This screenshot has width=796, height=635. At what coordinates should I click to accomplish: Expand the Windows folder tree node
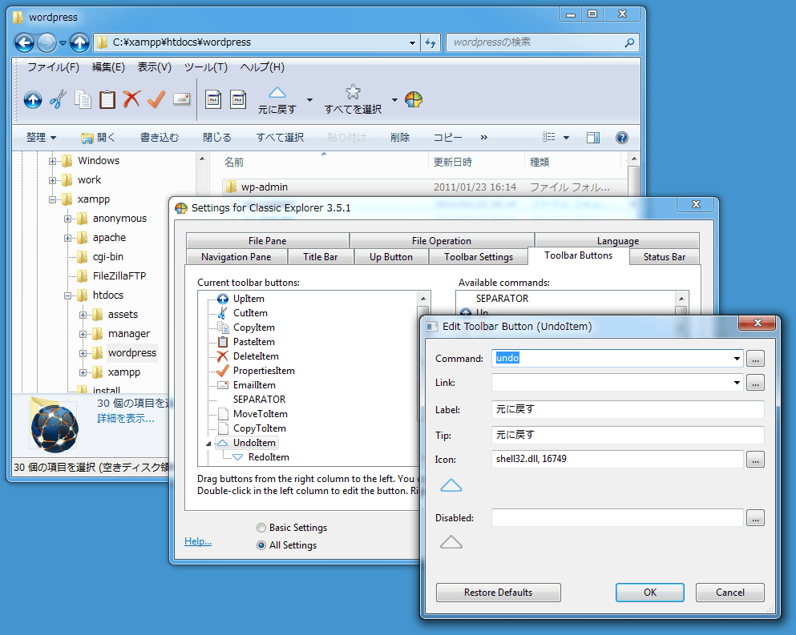(x=52, y=161)
